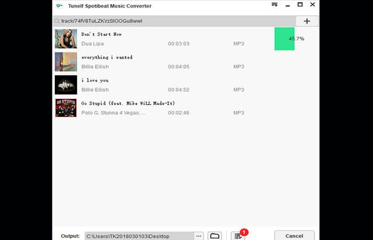Click the 45.7% green progress indicator
The image size is (373, 240).
click(285, 39)
